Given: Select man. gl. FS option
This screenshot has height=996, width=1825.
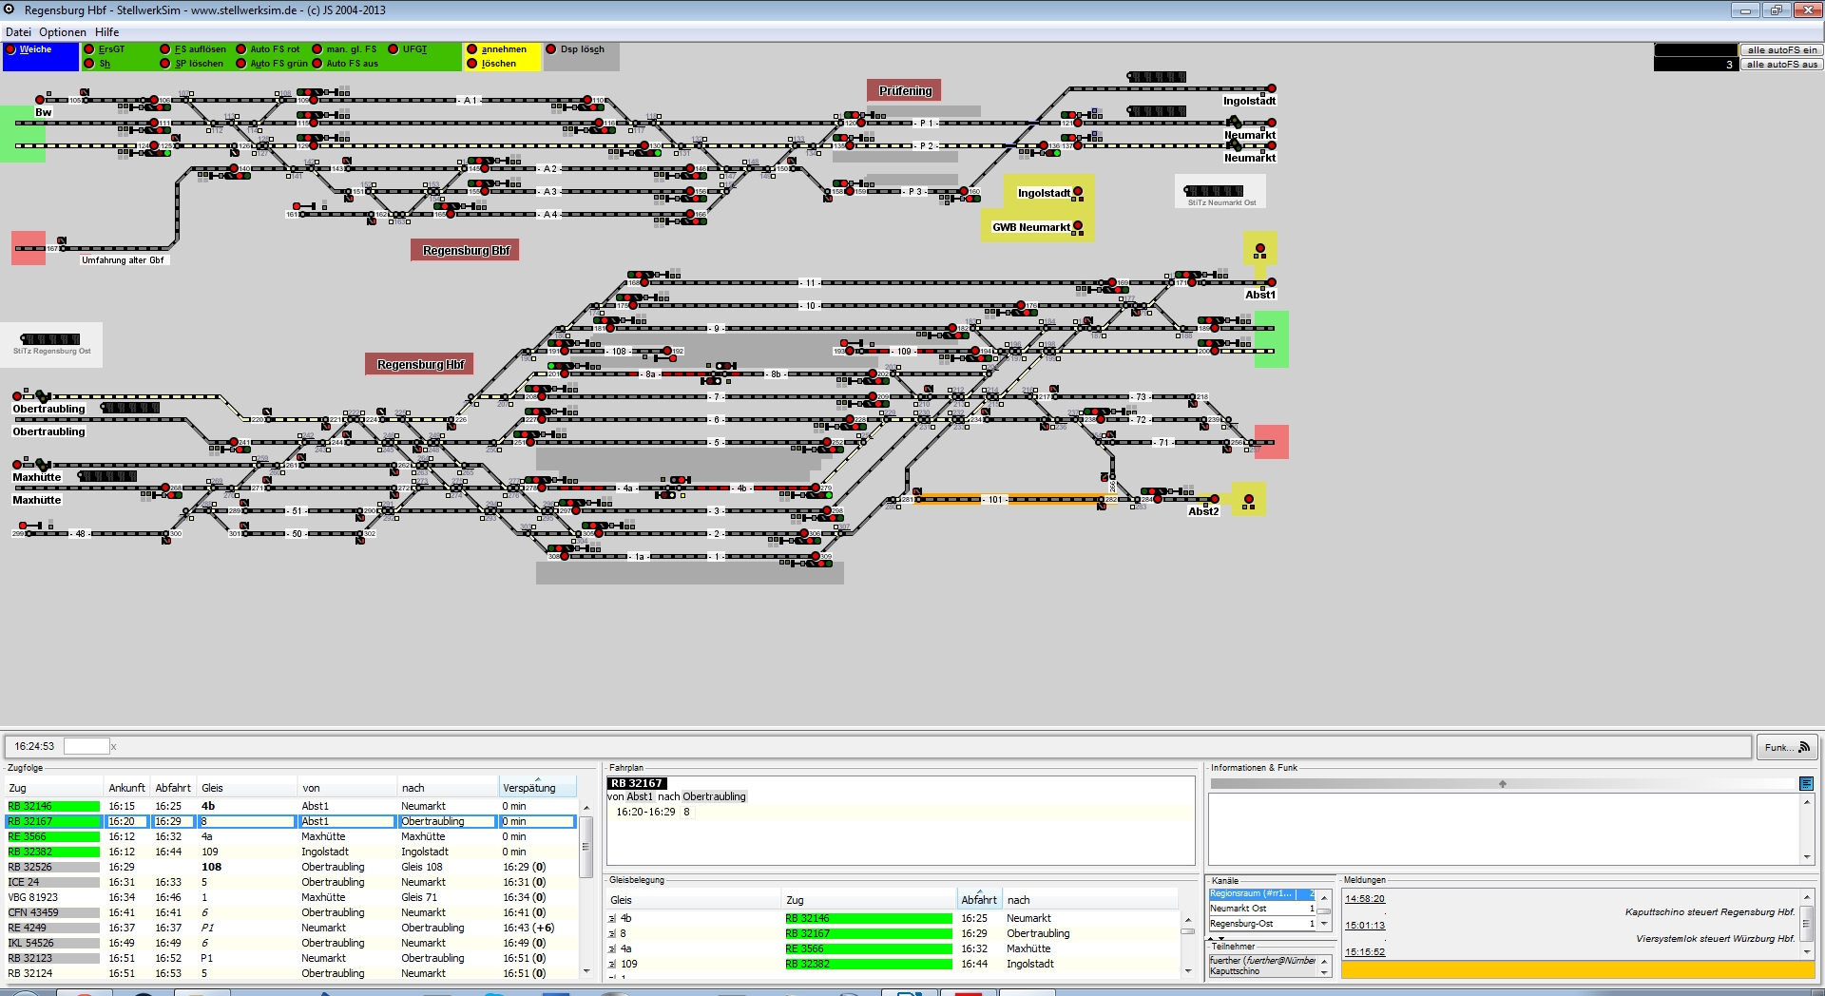Looking at the screenshot, I should tap(317, 49).
